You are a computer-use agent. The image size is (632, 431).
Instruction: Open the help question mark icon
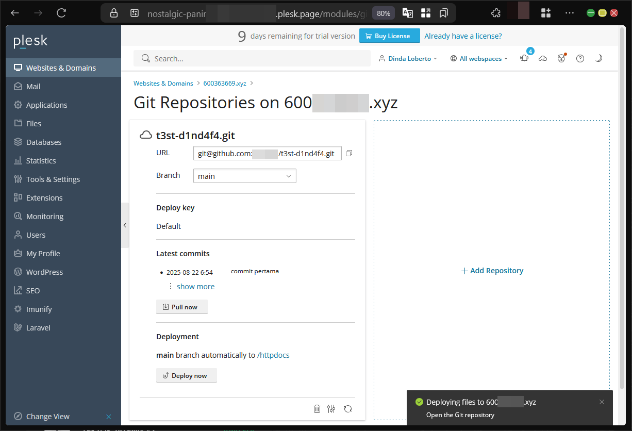pos(580,59)
